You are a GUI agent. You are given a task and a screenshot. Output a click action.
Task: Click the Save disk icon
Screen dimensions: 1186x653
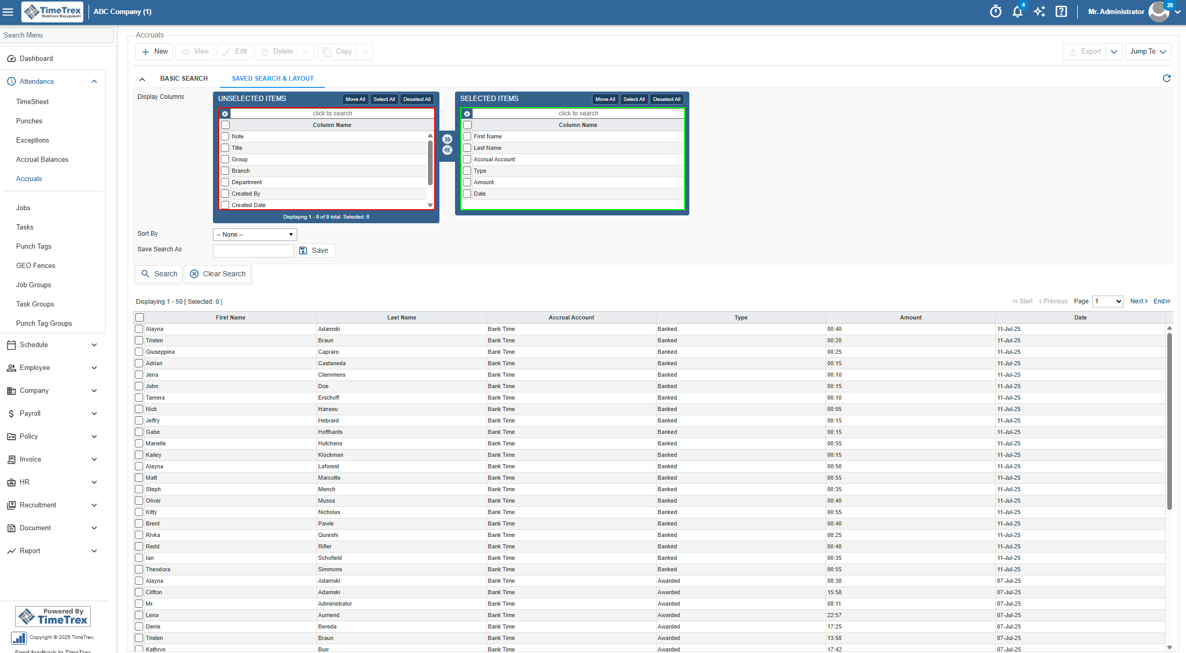tap(303, 250)
